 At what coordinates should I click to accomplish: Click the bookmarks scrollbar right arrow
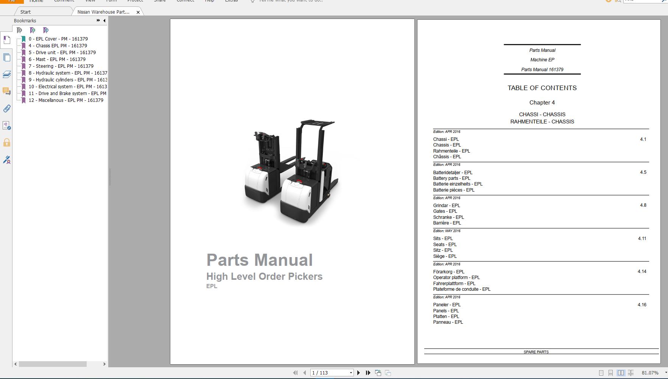click(104, 364)
